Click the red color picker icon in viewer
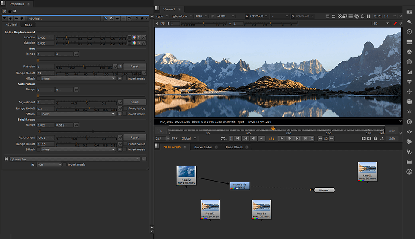The image size is (415, 239). [x=395, y=23]
